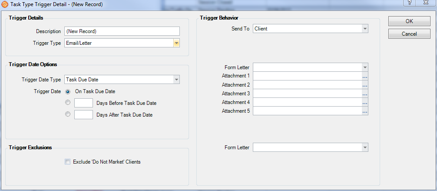
Task: Browse for Attachment 2 file
Action: [x=365, y=84]
